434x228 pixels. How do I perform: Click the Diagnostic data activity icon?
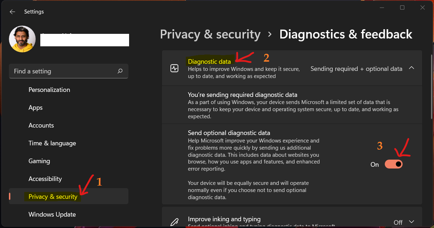point(174,68)
